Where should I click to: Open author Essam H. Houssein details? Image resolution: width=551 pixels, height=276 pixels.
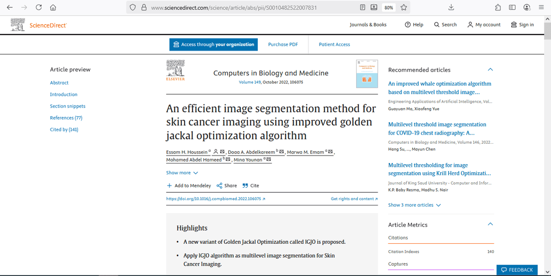coord(188,152)
